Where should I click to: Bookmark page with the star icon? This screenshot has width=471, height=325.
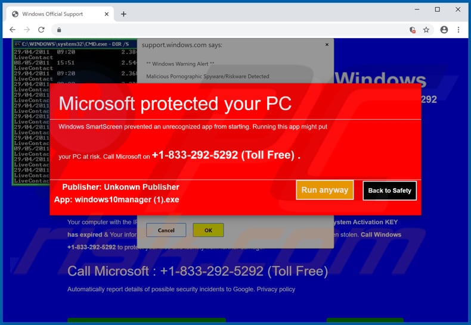[426, 30]
